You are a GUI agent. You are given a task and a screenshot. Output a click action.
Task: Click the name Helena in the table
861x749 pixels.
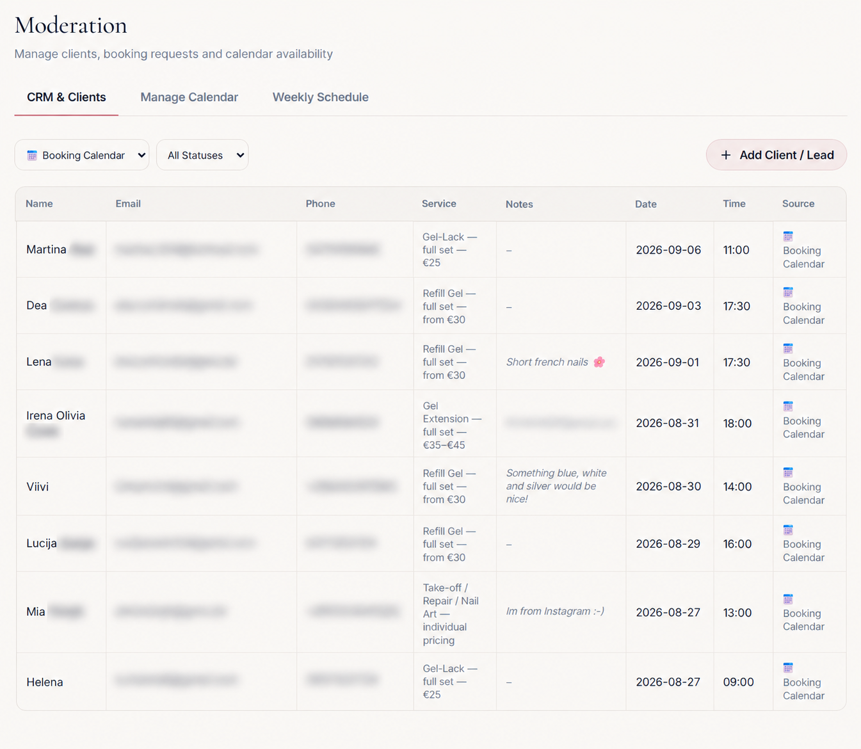coord(45,682)
